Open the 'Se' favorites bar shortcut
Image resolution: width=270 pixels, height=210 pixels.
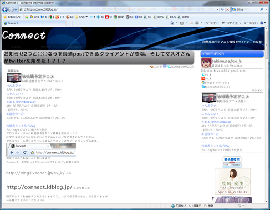click(x=130, y=17)
